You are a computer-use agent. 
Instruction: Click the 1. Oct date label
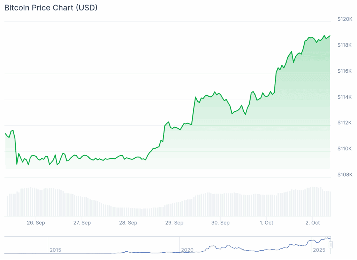267,223
